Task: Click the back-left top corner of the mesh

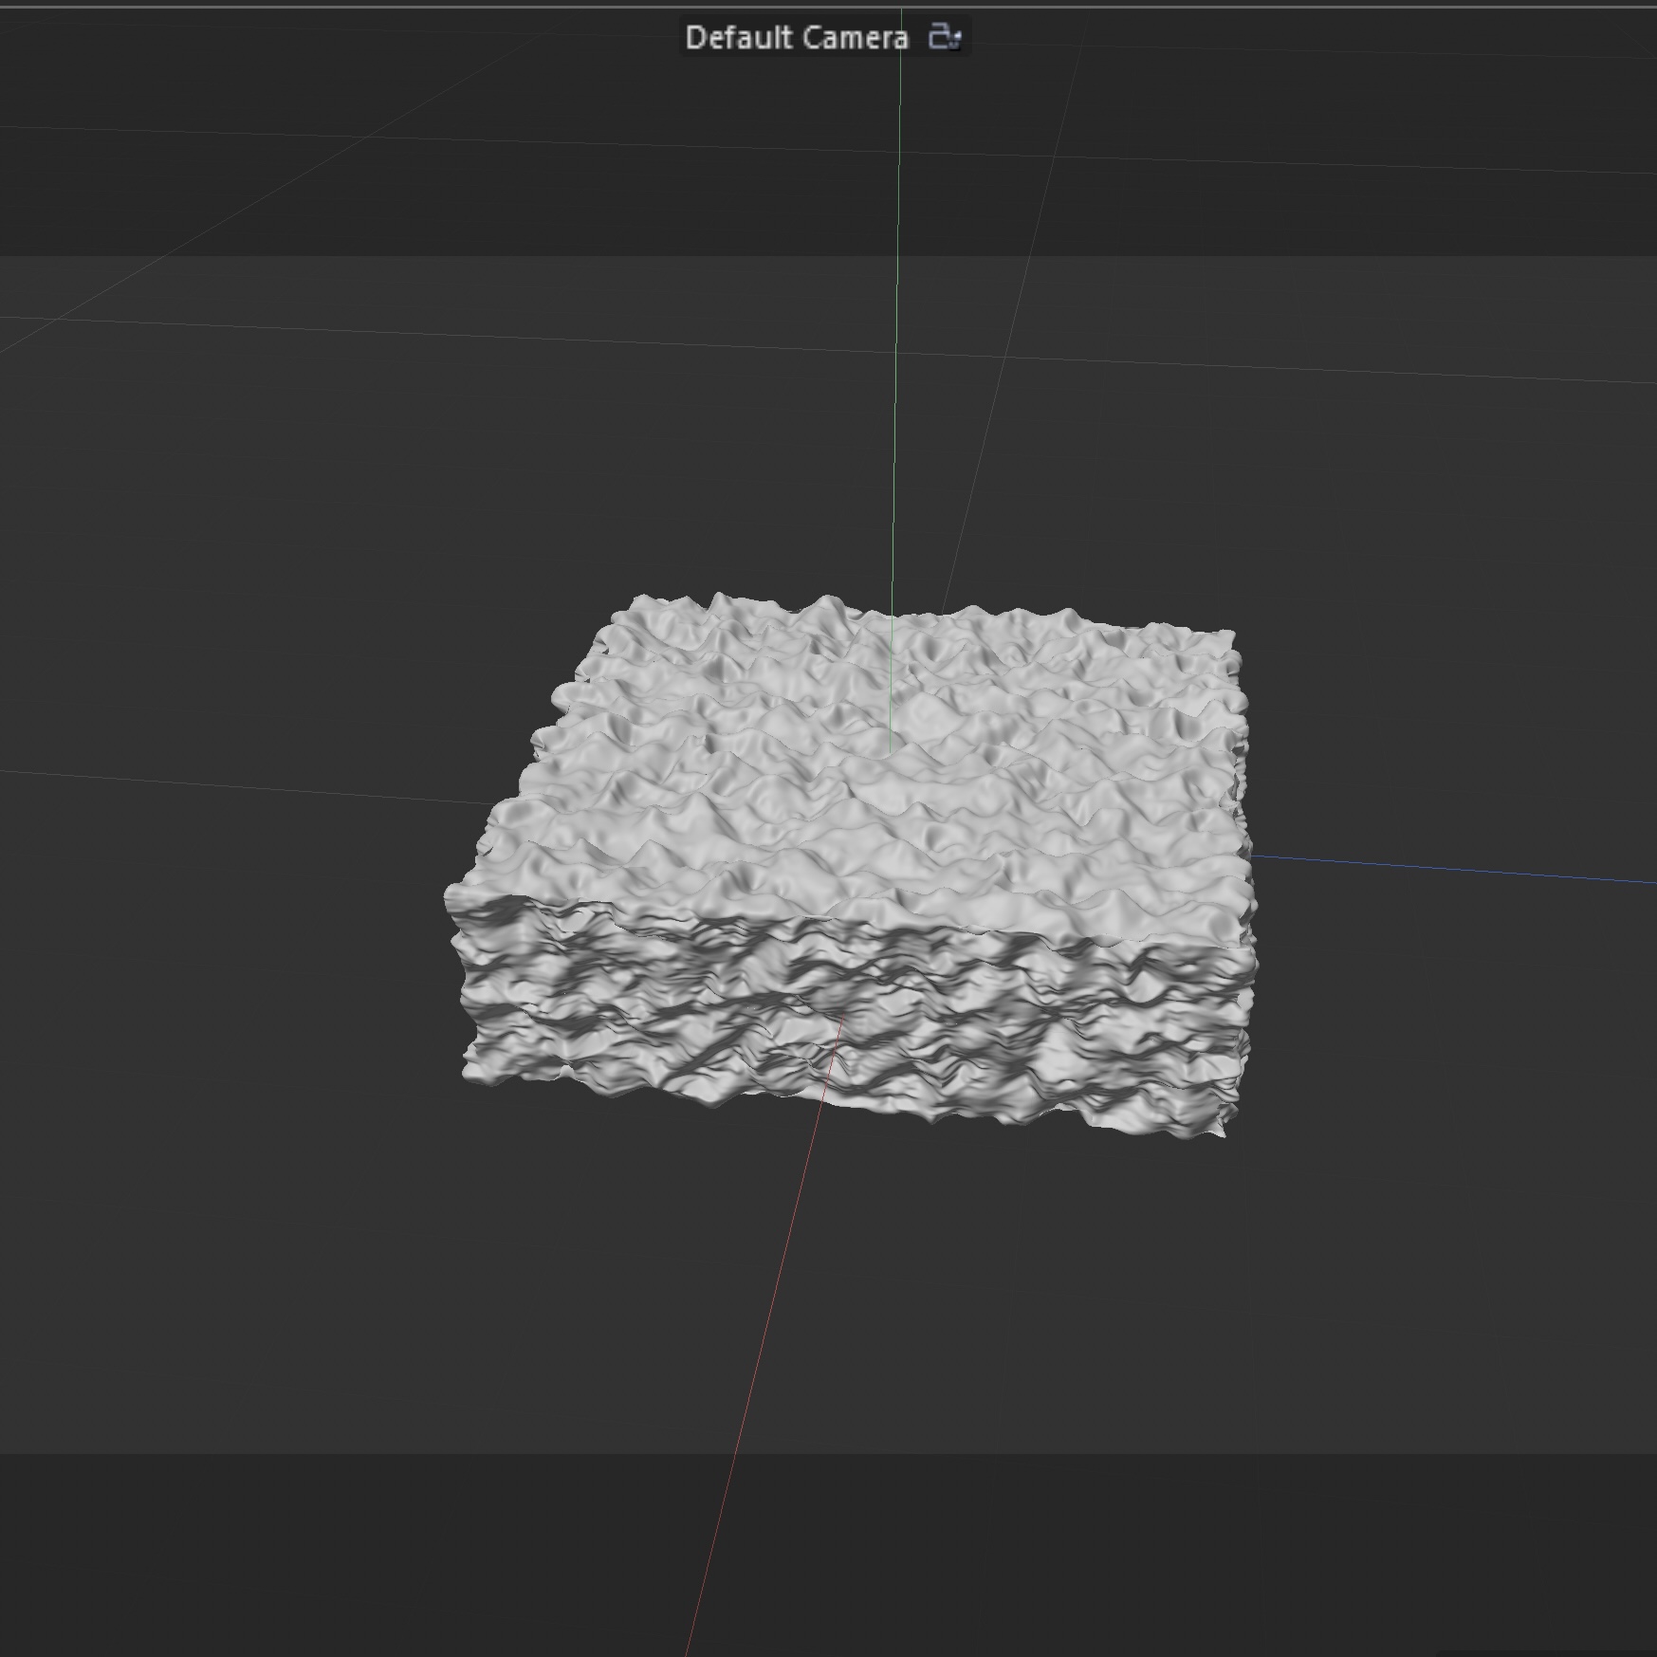Action: pyautogui.click(x=637, y=599)
